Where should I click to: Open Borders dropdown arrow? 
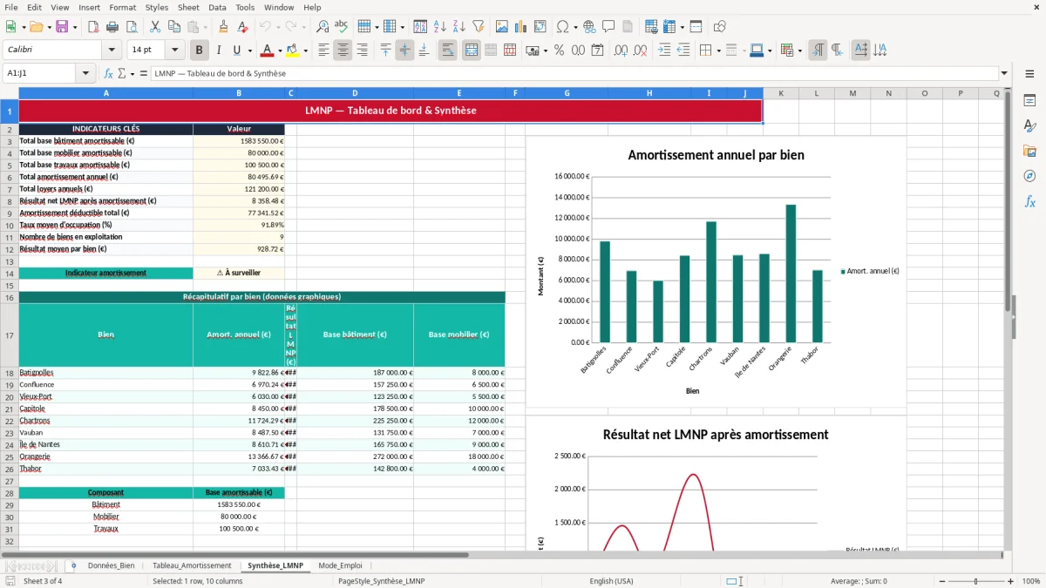(718, 51)
